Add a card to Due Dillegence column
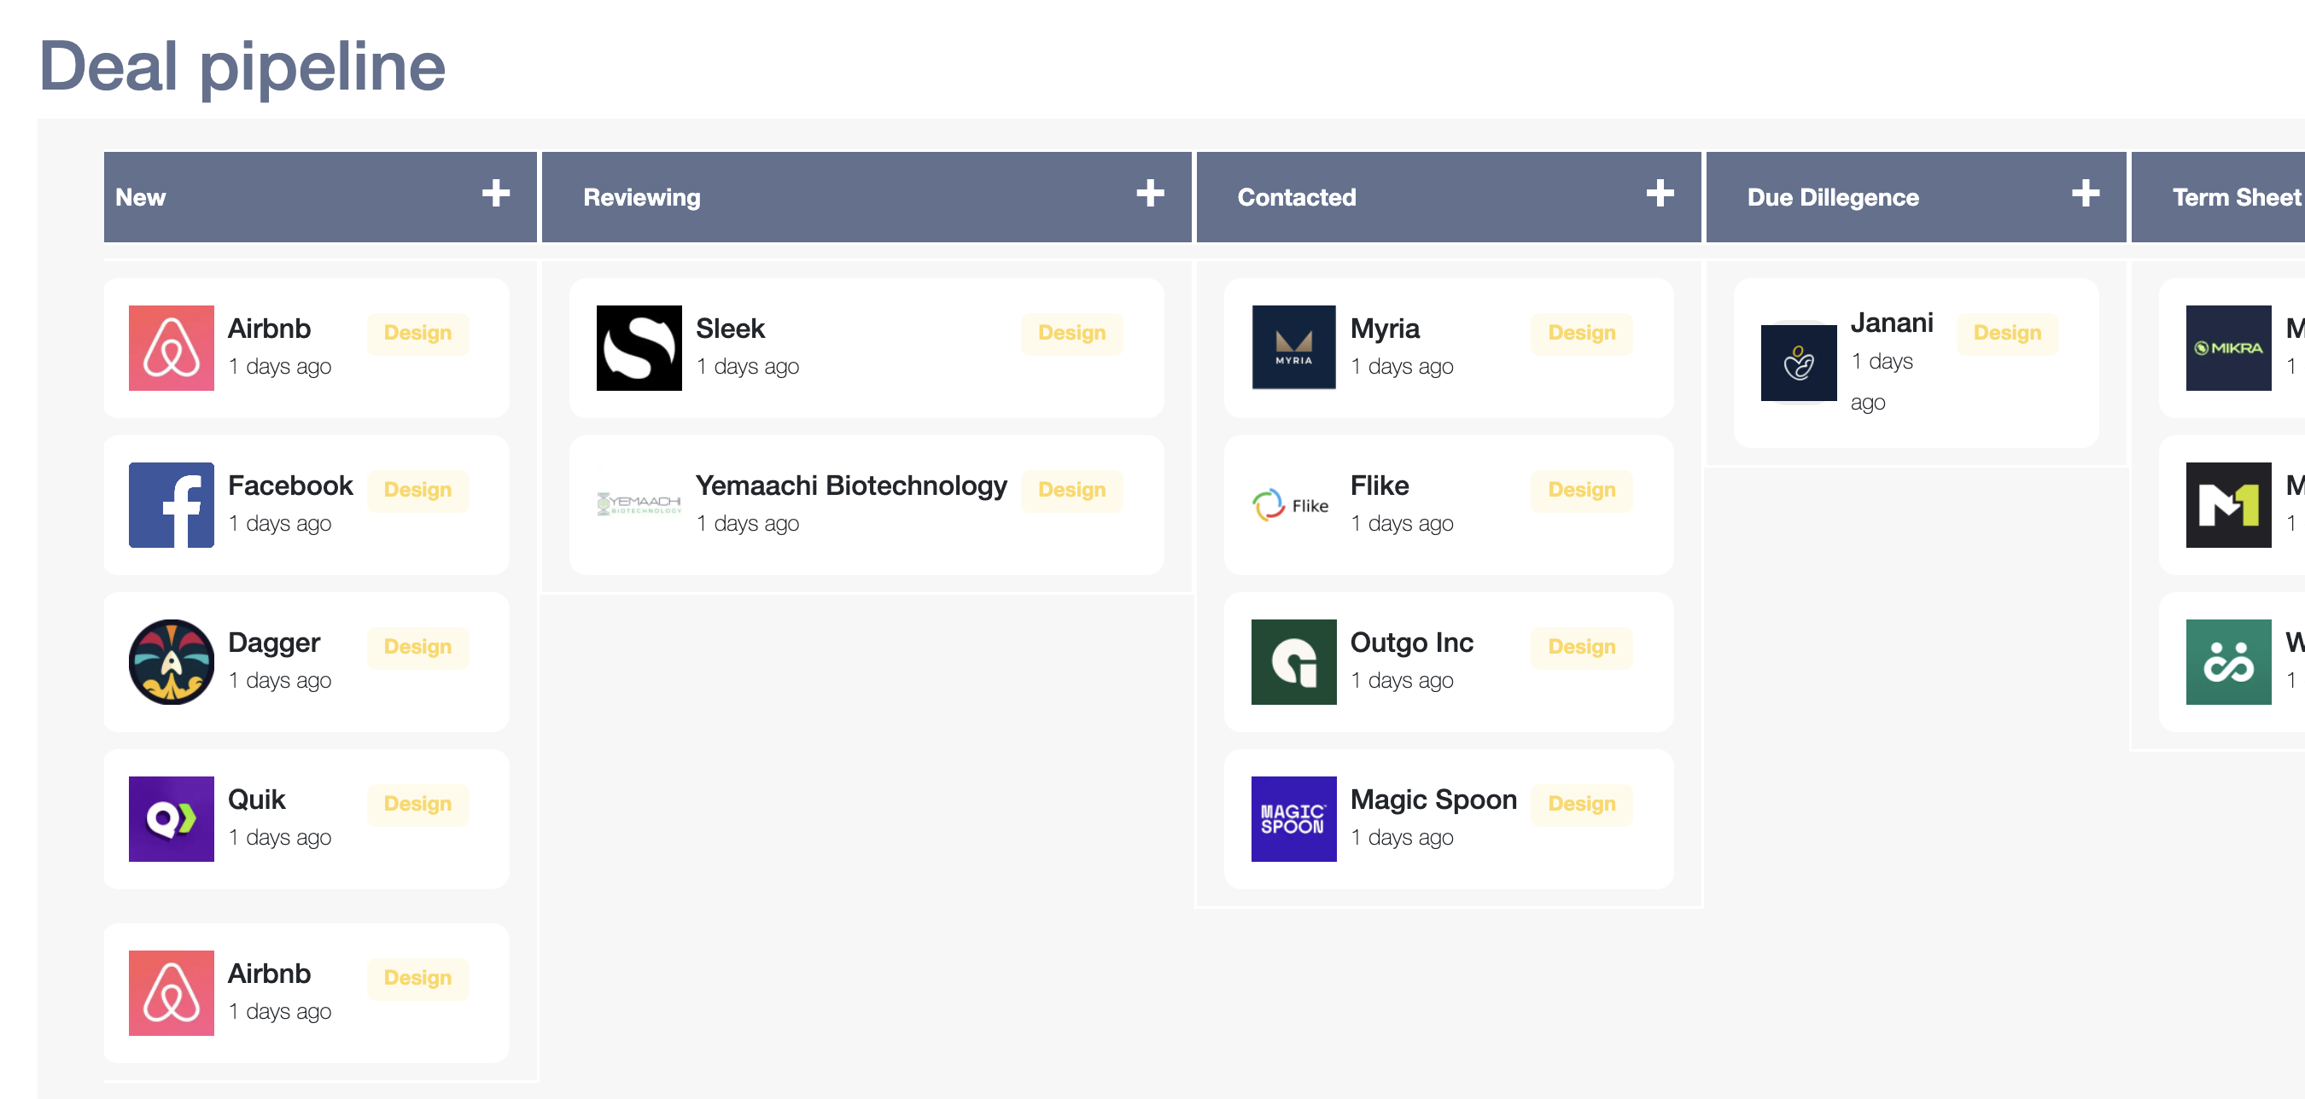 point(2085,193)
